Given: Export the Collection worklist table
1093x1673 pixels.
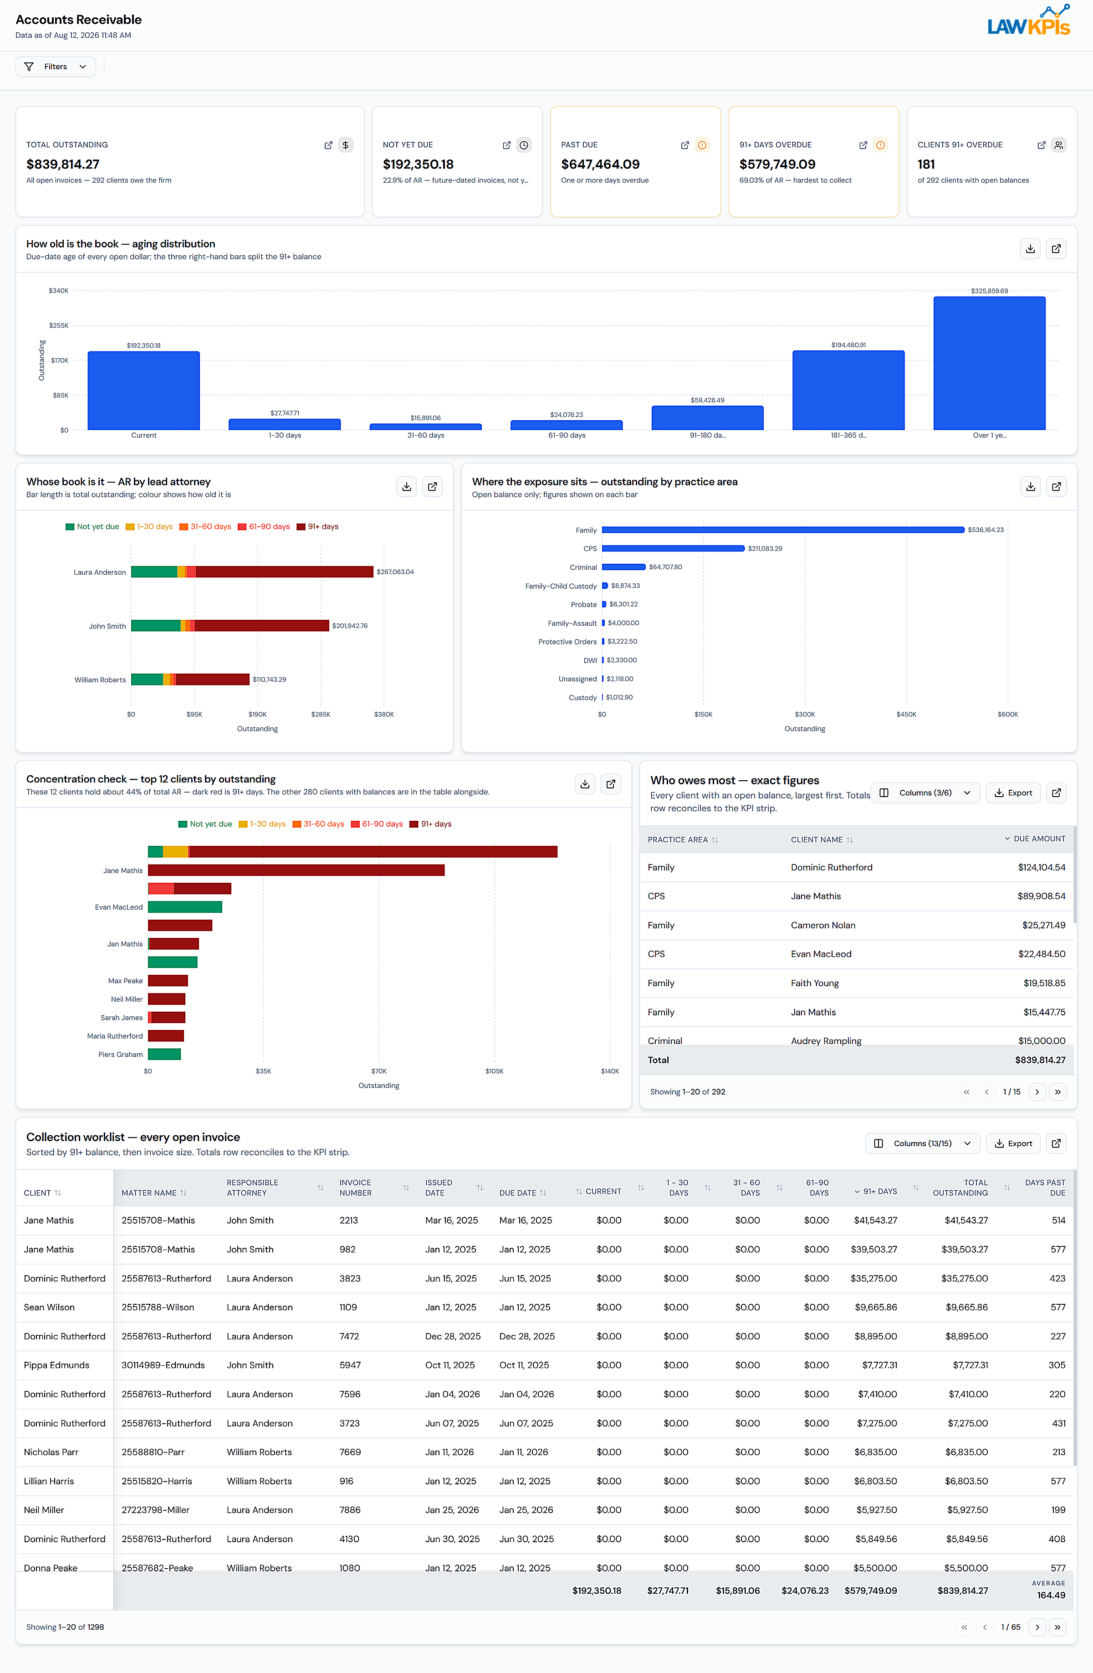Looking at the screenshot, I should point(1013,1144).
